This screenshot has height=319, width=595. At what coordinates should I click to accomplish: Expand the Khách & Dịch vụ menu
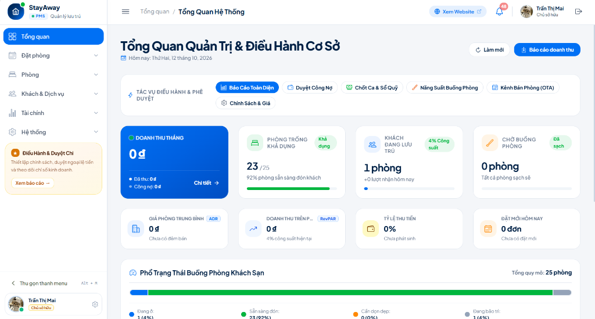(53, 94)
